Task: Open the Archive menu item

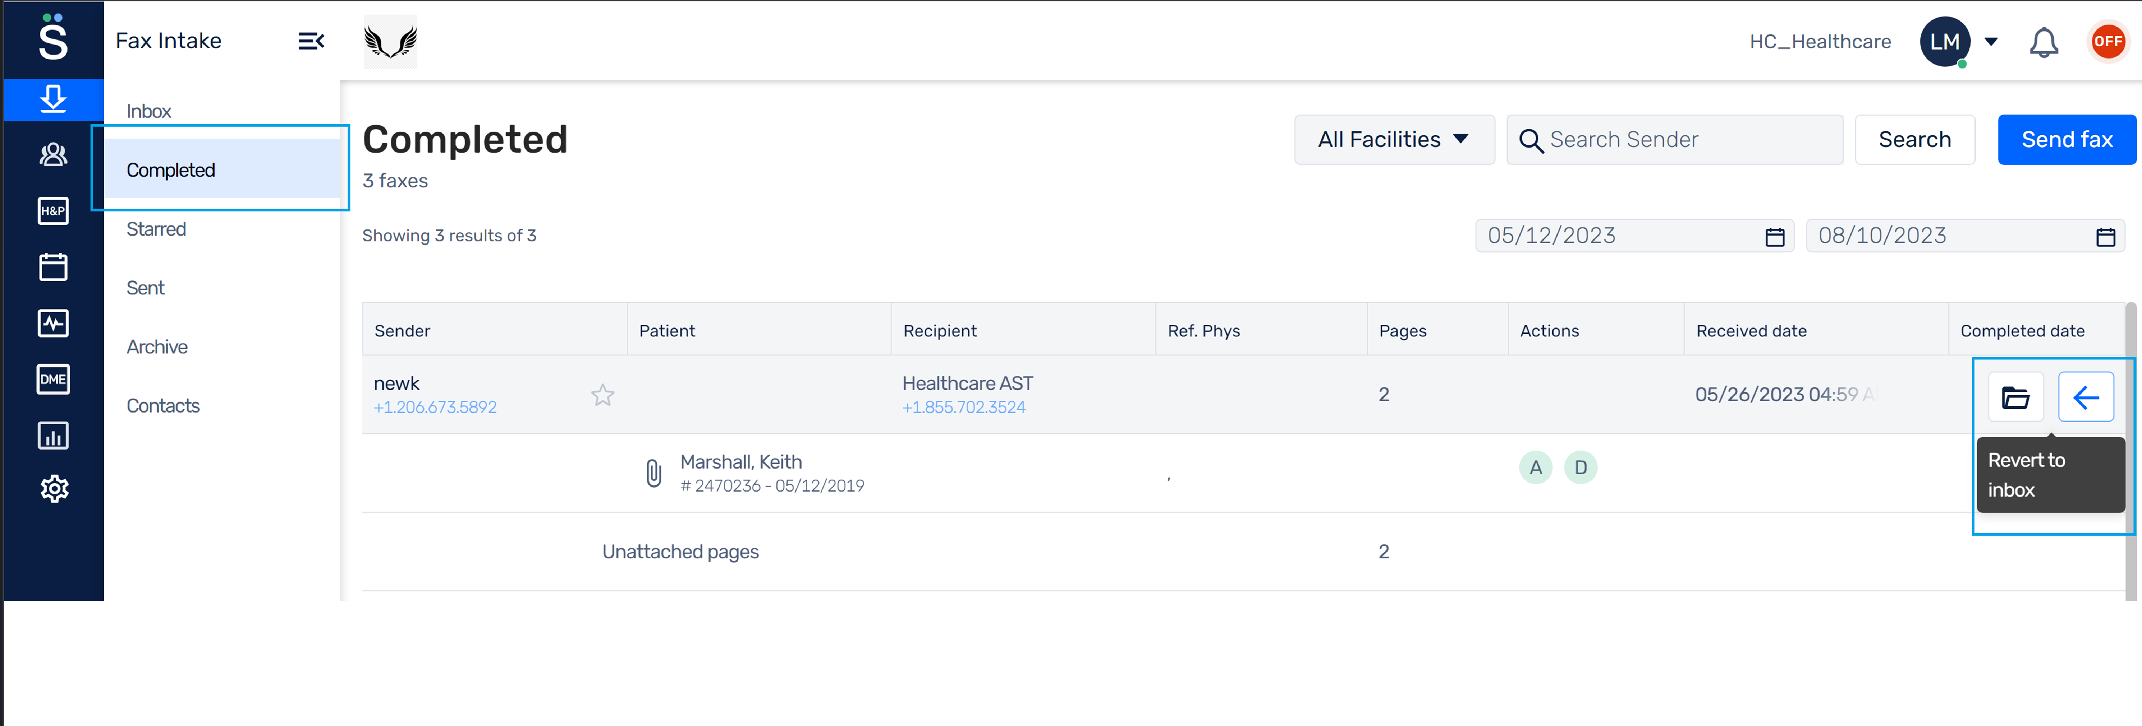Action: [157, 347]
